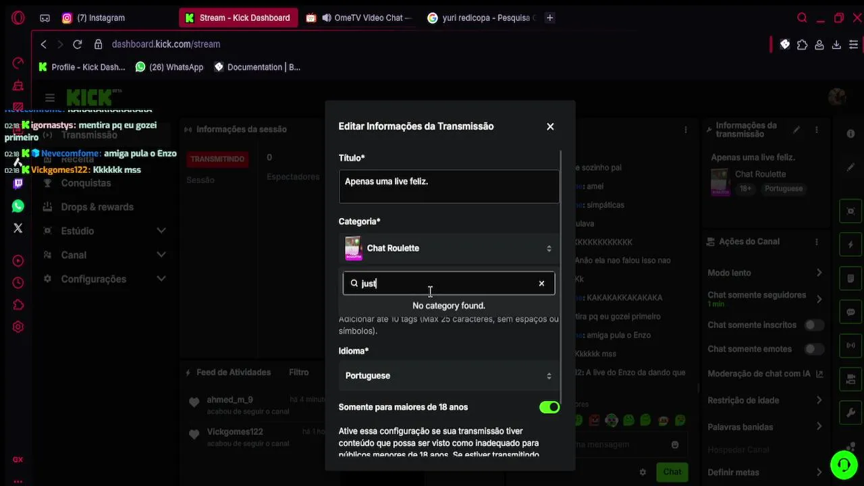Open the user avatar menu

(837, 97)
